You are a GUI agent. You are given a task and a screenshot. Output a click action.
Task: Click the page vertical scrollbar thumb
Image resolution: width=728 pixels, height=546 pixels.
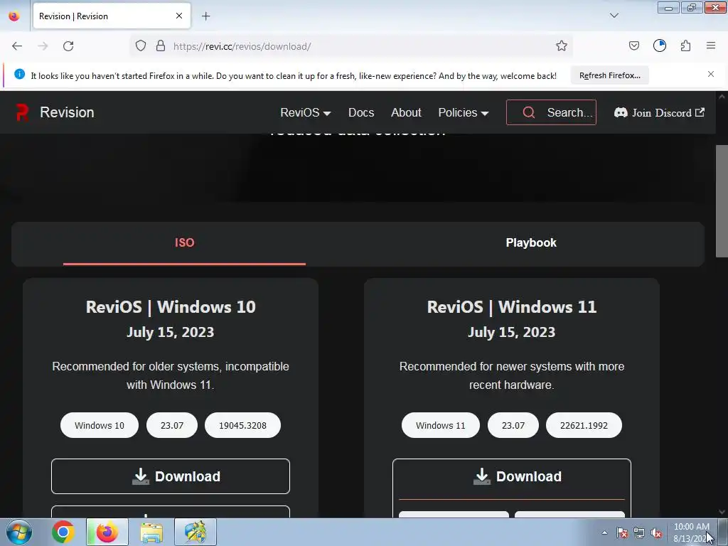(722, 200)
